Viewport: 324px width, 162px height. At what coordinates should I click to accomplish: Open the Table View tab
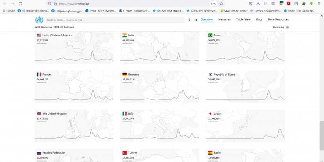click(x=243, y=19)
